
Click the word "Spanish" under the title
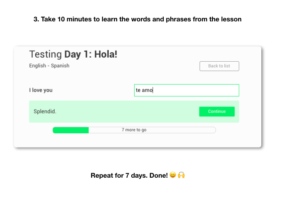point(60,66)
